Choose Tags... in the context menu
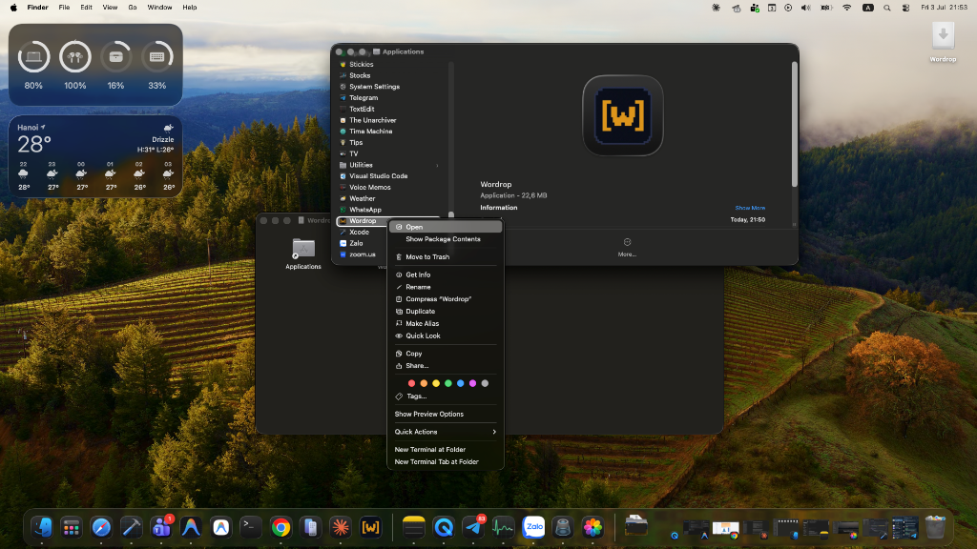This screenshot has width=977, height=549. [446, 396]
